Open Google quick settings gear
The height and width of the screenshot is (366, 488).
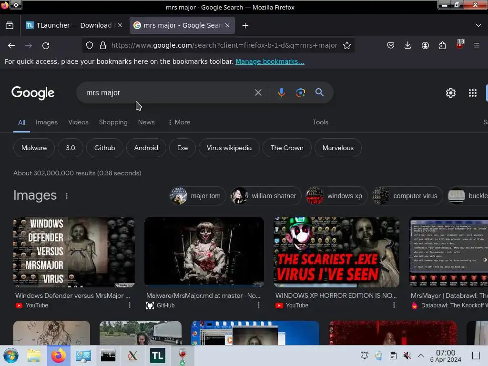tap(451, 93)
